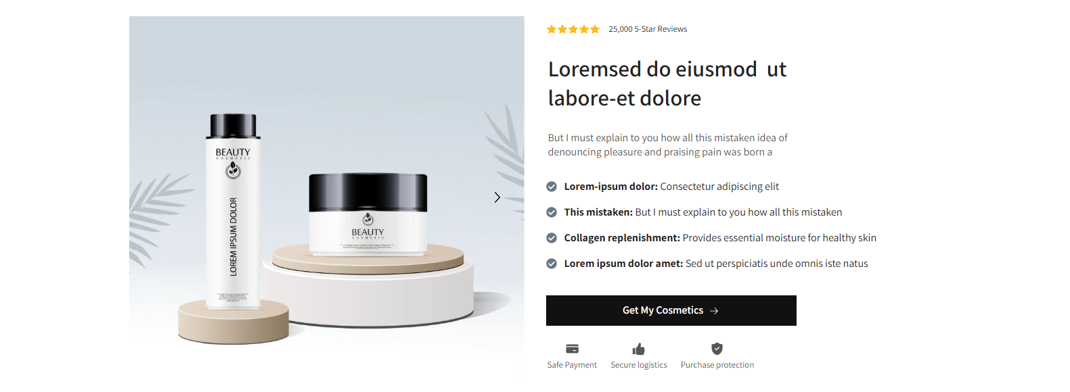Open the 25,000 5-Star Reviews link
Screen dimensions: 1070x392
point(648,29)
